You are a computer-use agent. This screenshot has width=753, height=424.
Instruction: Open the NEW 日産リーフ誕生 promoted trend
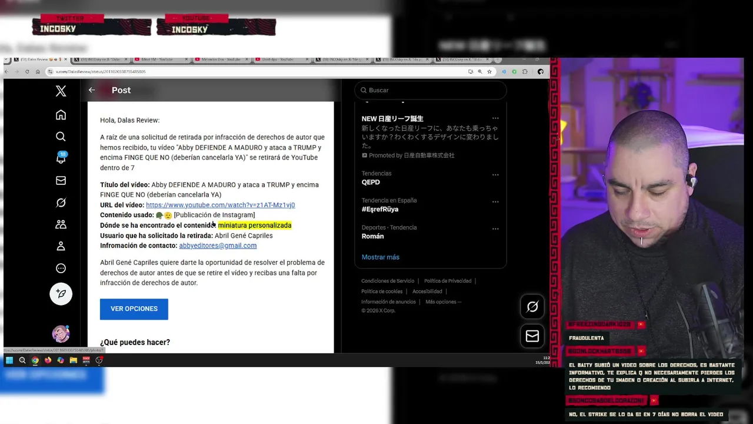click(x=392, y=119)
